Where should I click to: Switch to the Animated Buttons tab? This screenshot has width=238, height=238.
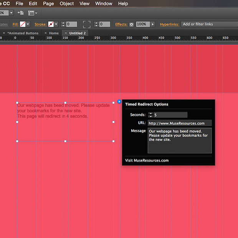coord(23,33)
